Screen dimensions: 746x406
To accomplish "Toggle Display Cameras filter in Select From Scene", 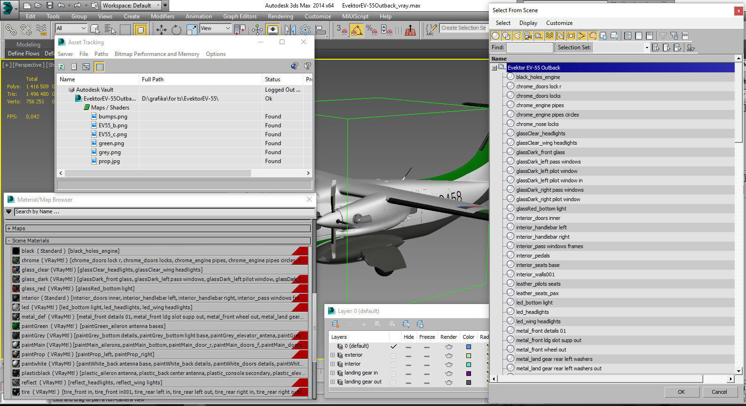I will [528, 36].
